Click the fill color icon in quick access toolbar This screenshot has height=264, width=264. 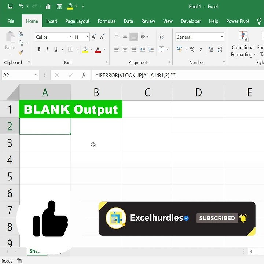pos(70,6)
